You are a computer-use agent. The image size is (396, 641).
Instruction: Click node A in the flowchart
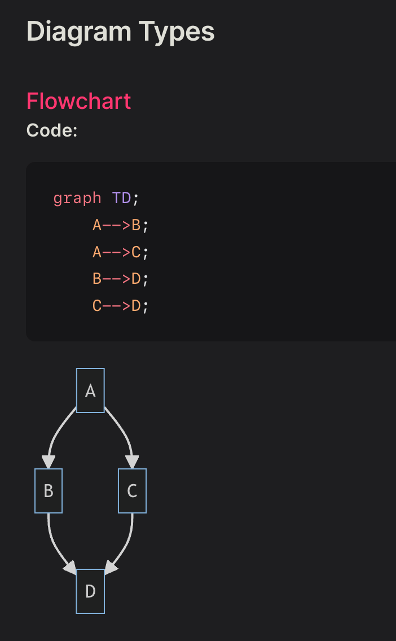(x=90, y=390)
